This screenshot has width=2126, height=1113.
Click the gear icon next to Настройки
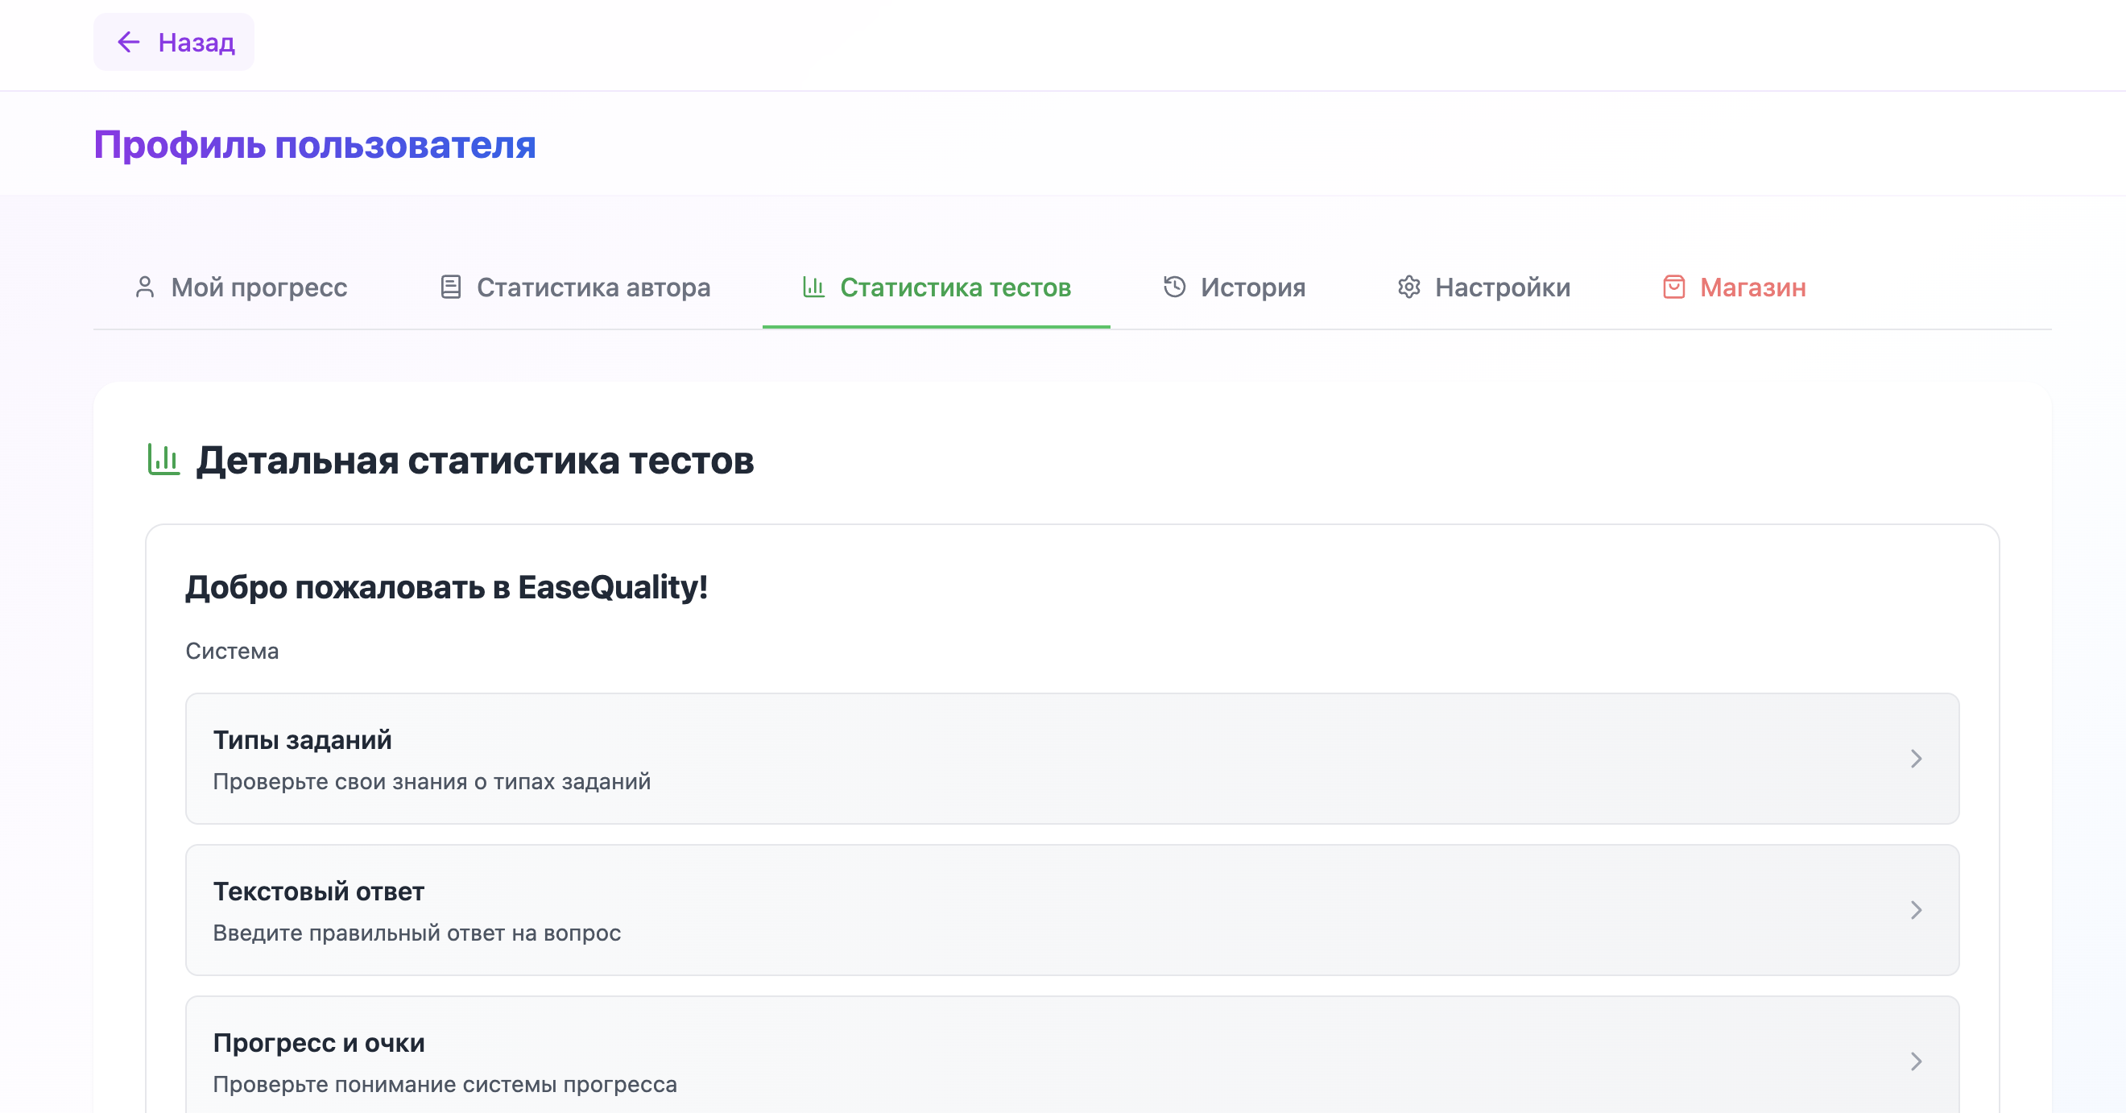pyautogui.click(x=1408, y=288)
